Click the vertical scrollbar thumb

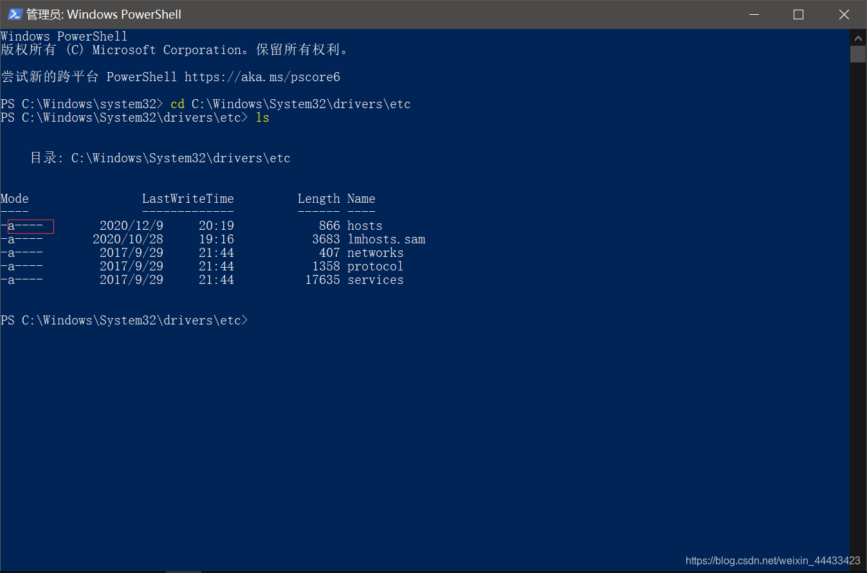pyautogui.click(x=858, y=53)
